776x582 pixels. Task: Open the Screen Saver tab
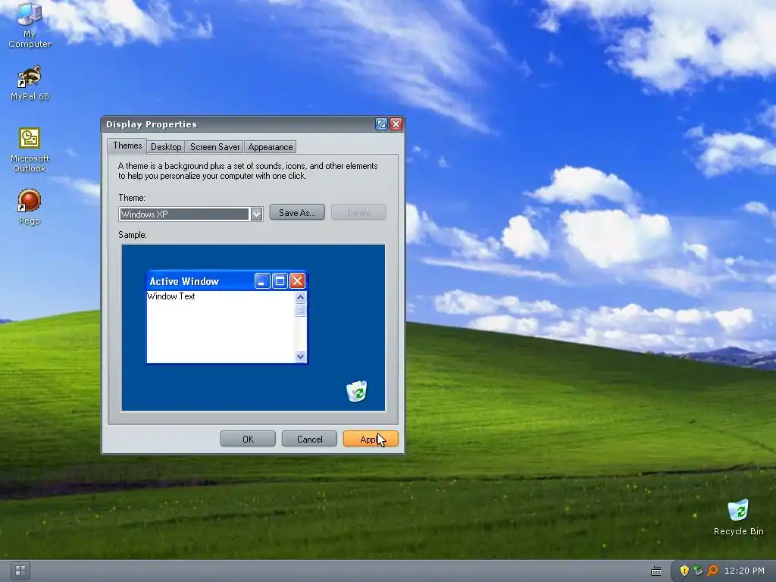pos(214,147)
